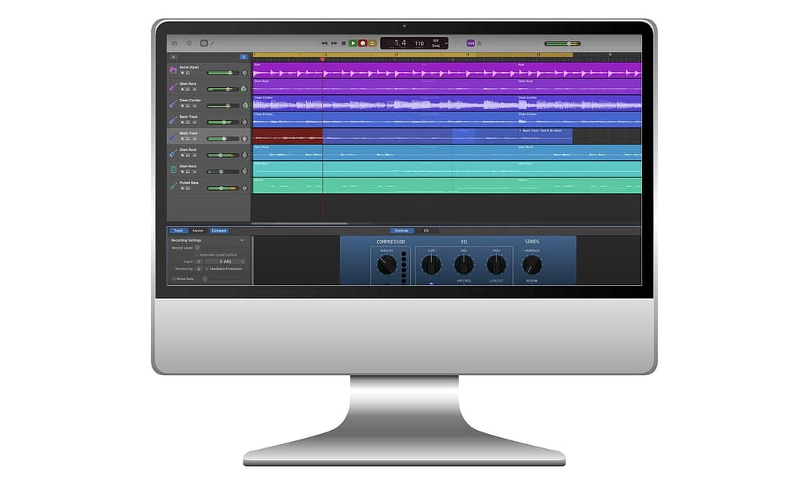Enable the Noise Gate checkbox
This screenshot has width=809, height=485.
pyautogui.click(x=174, y=279)
